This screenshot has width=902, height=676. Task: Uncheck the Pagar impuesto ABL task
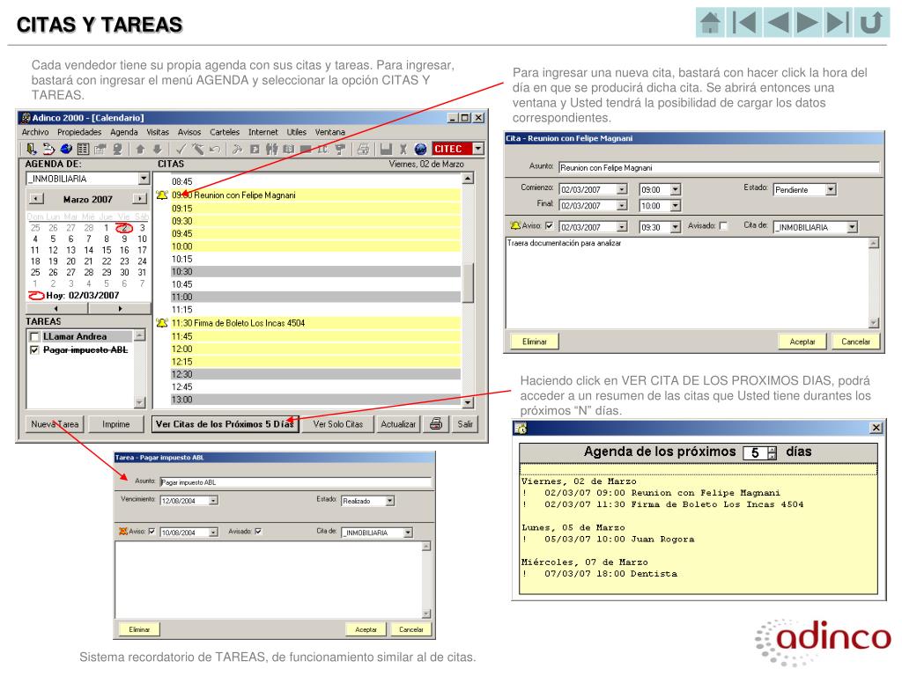click(x=34, y=350)
